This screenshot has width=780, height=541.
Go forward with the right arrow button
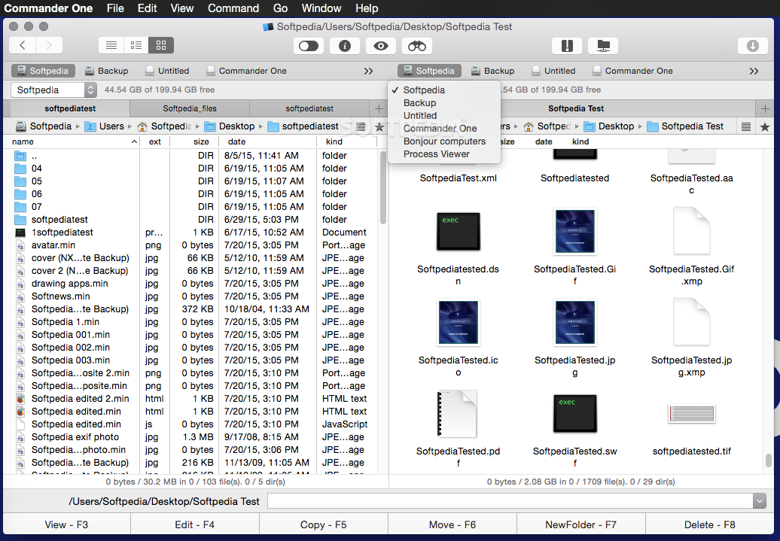point(49,45)
